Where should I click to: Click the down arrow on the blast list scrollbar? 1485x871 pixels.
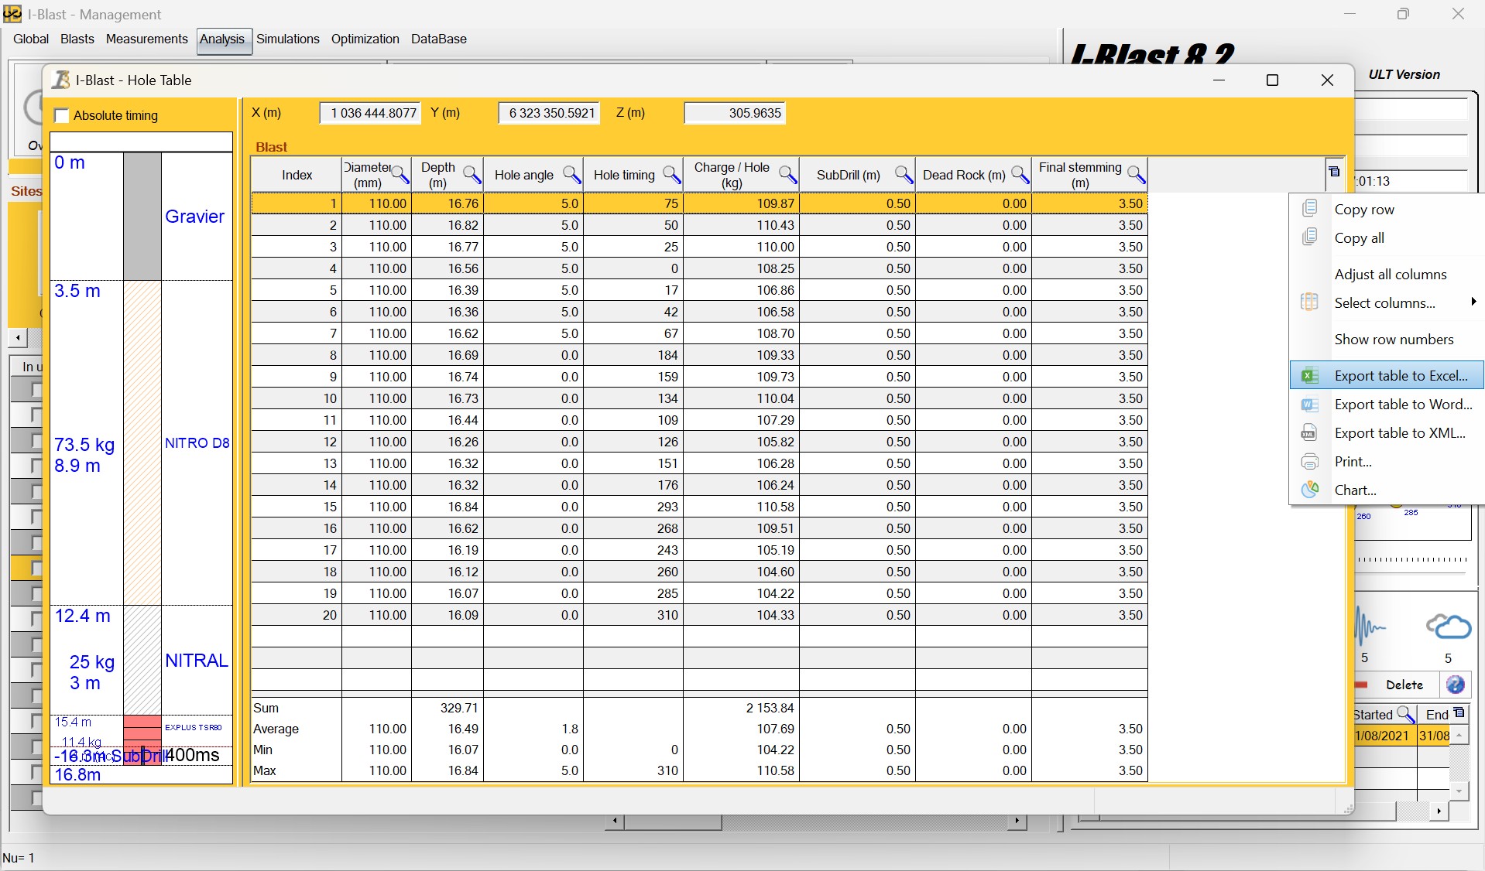[x=1459, y=791]
